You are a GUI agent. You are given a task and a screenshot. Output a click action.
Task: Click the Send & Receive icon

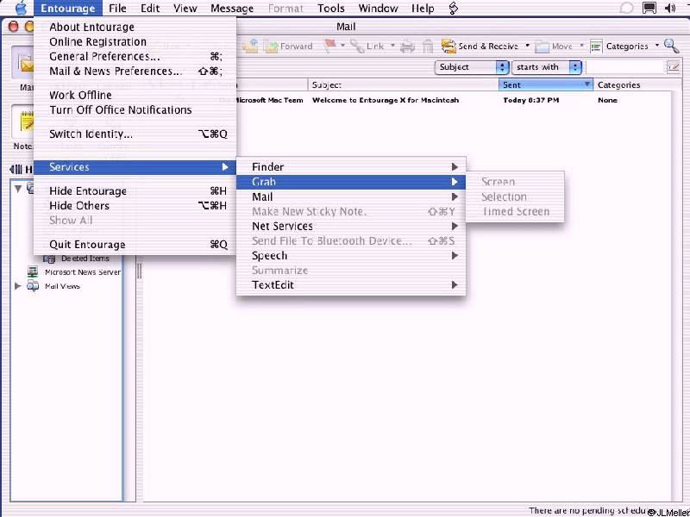click(448, 47)
